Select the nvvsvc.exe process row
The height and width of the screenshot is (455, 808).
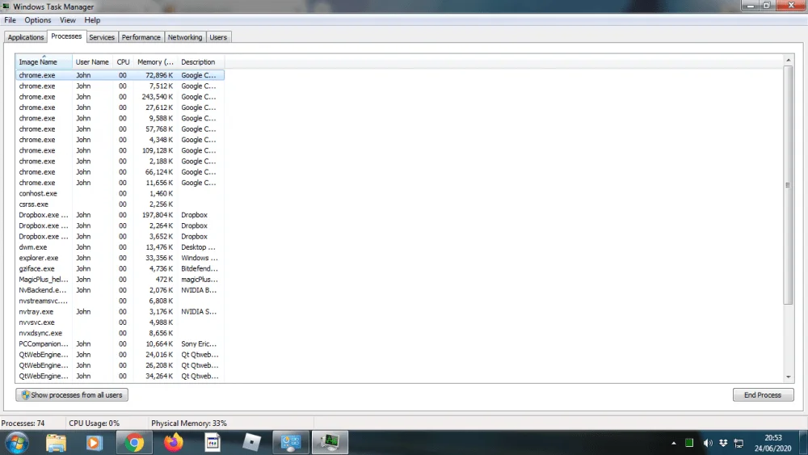click(x=120, y=322)
